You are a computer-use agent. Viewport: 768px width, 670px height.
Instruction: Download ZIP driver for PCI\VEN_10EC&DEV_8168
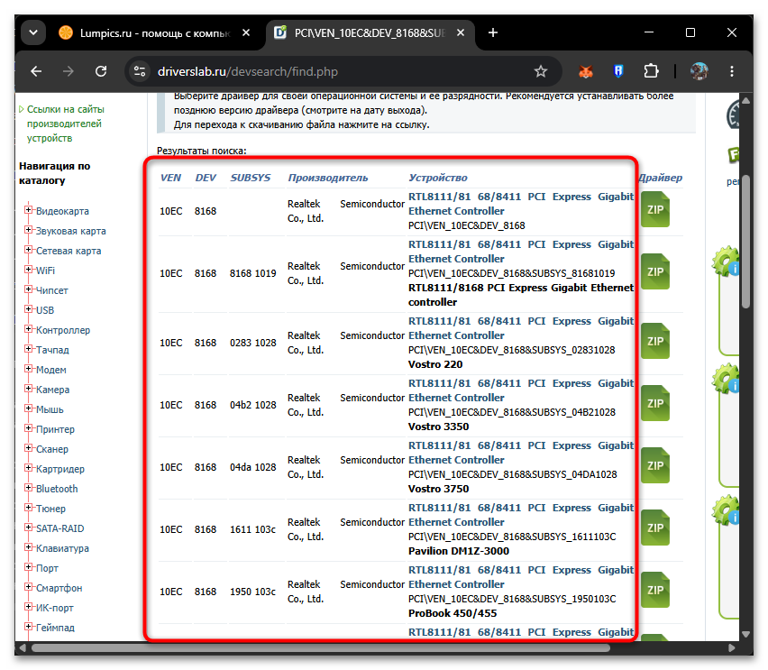coord(654,210)
